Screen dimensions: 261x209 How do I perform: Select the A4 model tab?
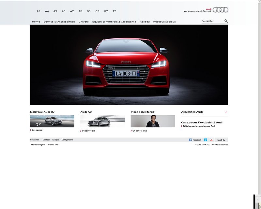pos(47,11)
